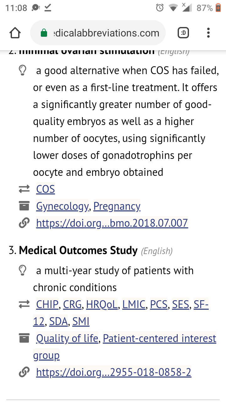Tap the alarm clock status bar icon
226x402 pixels.
click(x=160, y=8)
